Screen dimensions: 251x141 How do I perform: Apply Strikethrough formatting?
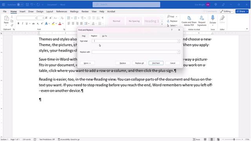point(33,23)
